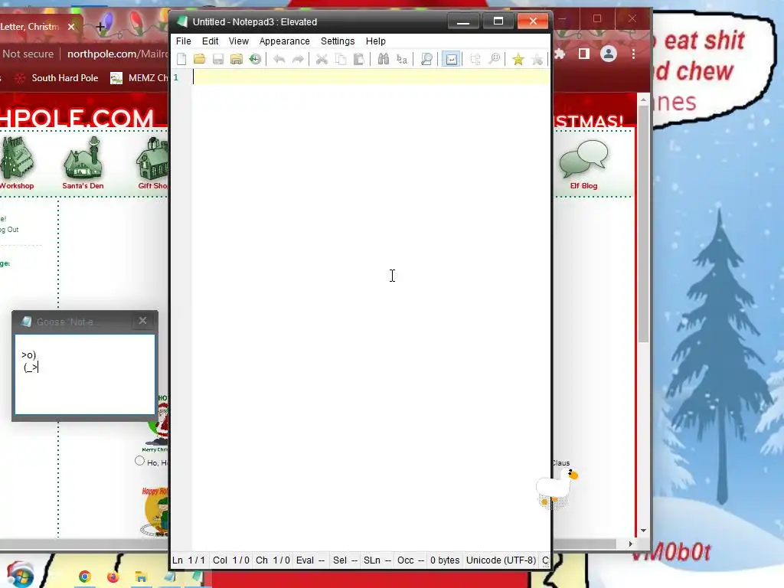Click the File Explorer taskbar icon
The height and width of the screenshot is (588, 784).
coord(141,577)
